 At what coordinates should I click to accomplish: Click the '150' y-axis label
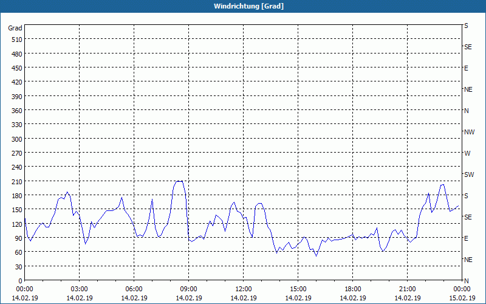tap(17, 210)
